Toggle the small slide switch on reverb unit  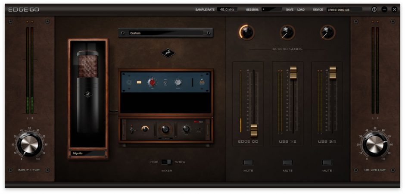[x=198, y=129]
